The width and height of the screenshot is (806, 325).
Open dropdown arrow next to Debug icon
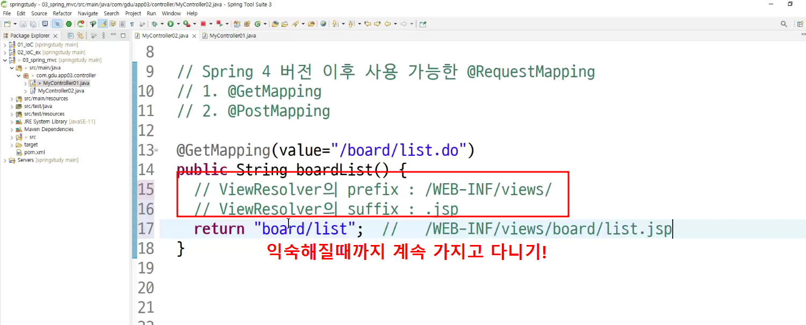tap(162, 24)
